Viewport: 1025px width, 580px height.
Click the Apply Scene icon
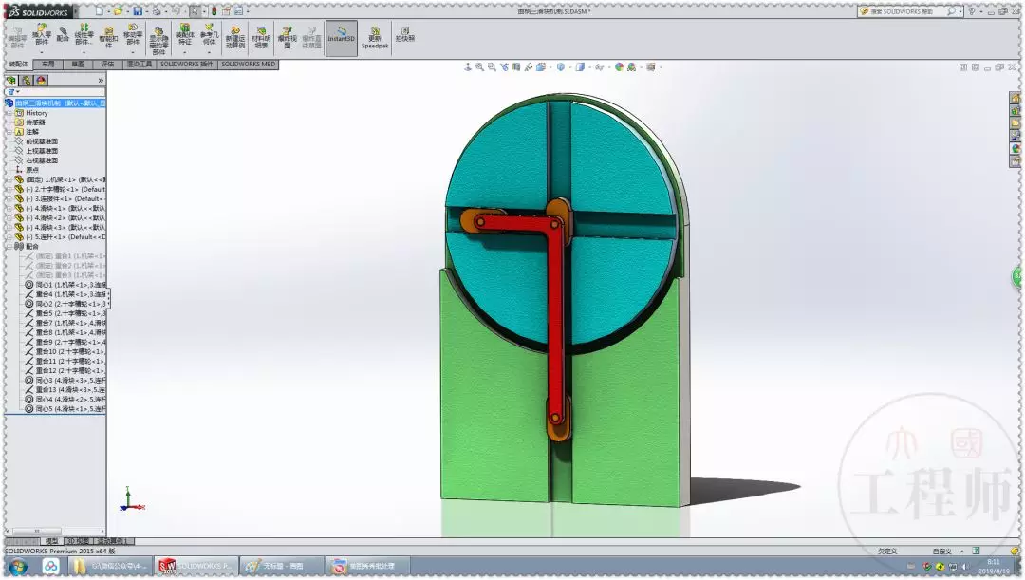click(631, 66)
